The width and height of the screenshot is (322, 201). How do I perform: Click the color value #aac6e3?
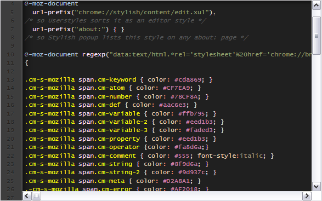point(172,105)
